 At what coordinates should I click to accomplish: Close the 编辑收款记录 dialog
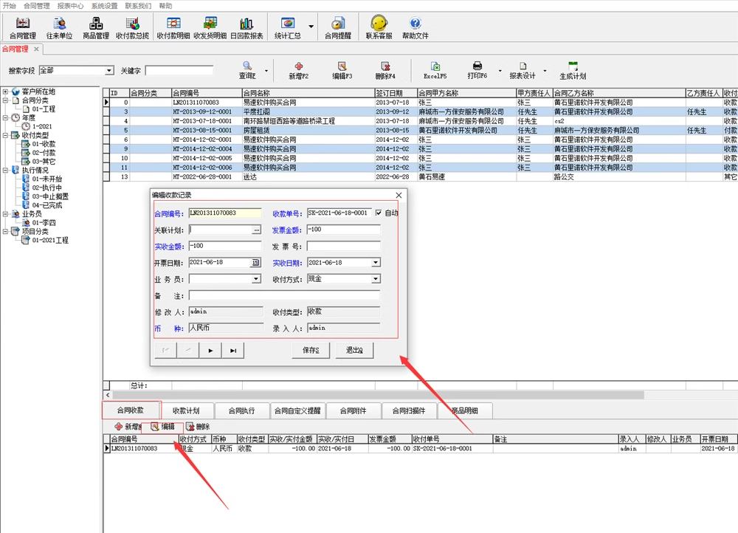[399, 195]
